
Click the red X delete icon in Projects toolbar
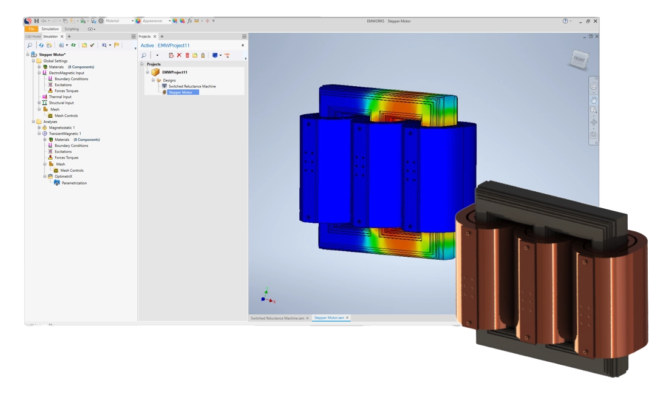pyautogui.click(x=179, y=55)
